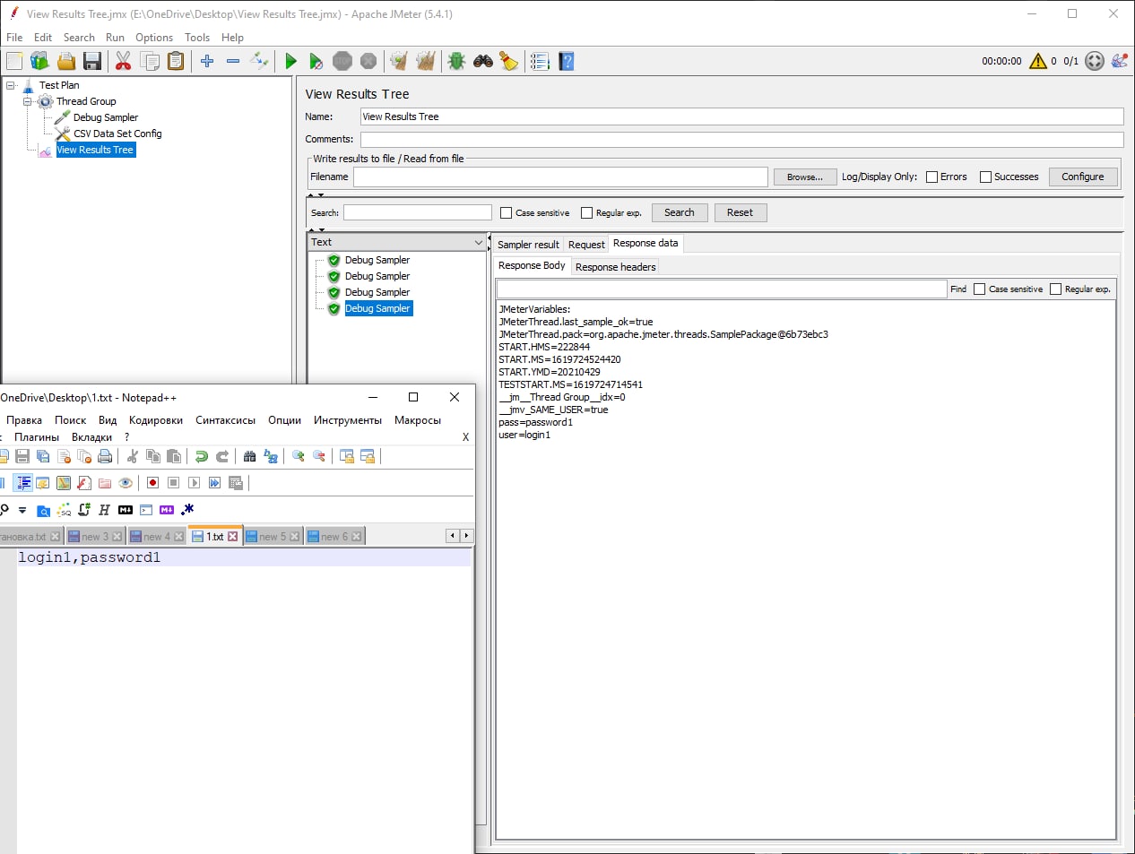
Task: Click the pass=password1 line in response
Action: click(x=535, y=422)
